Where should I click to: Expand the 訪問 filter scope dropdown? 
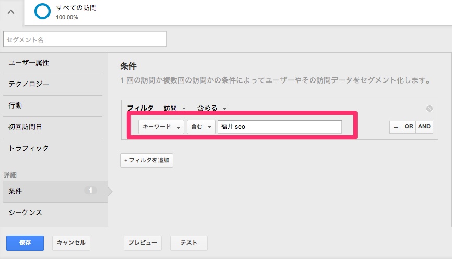click(x=175, y=109)
